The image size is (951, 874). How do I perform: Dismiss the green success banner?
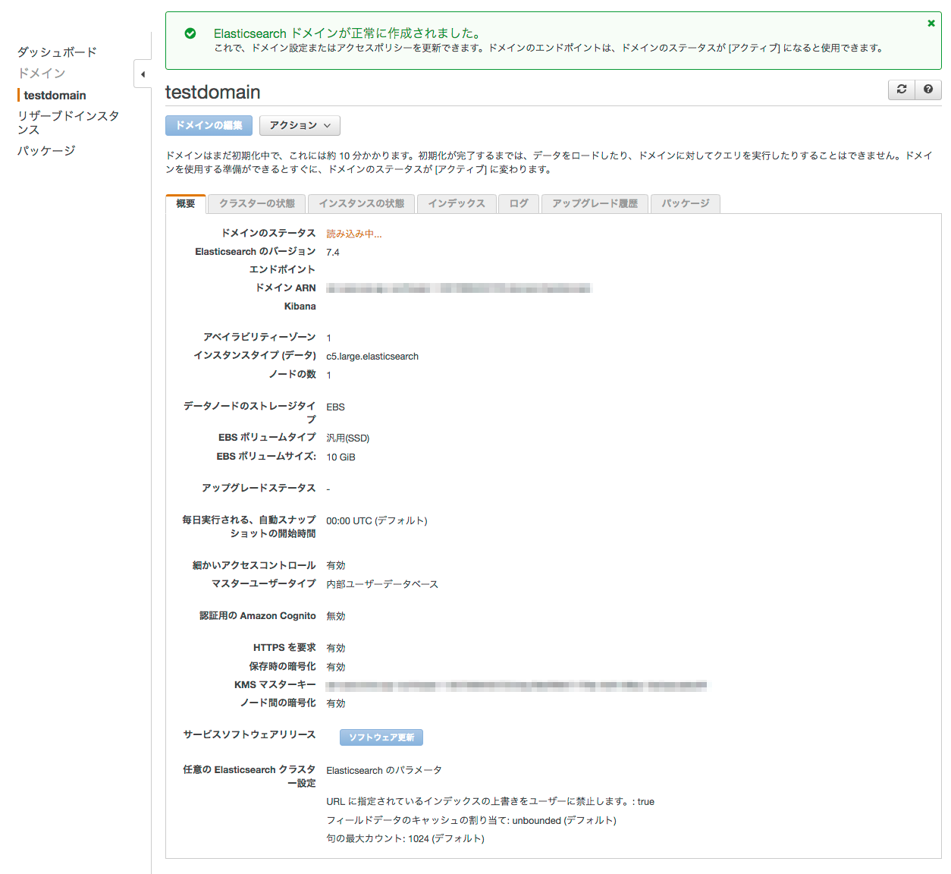[x=931, y=24]
